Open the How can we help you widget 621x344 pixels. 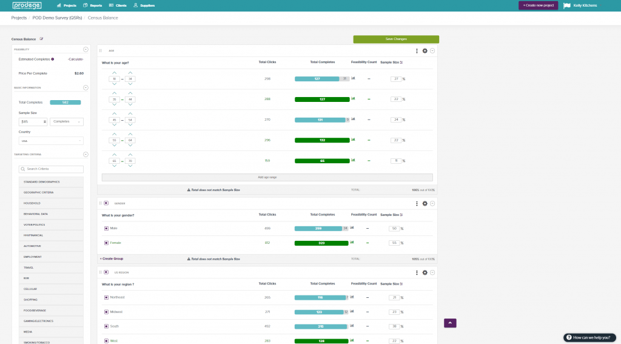(589, 338)
